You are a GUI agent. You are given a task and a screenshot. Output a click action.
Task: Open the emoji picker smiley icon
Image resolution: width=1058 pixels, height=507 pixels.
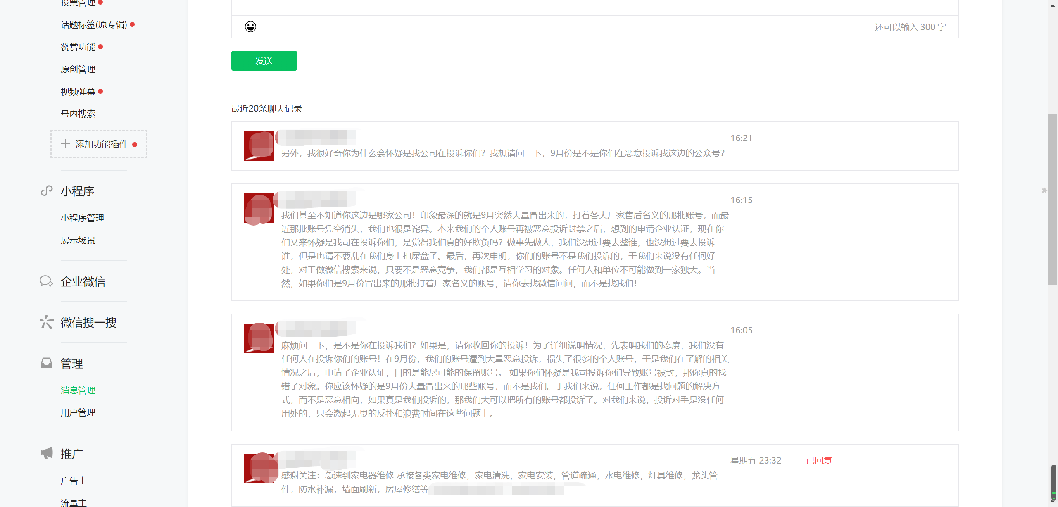[x=250, y=27]
